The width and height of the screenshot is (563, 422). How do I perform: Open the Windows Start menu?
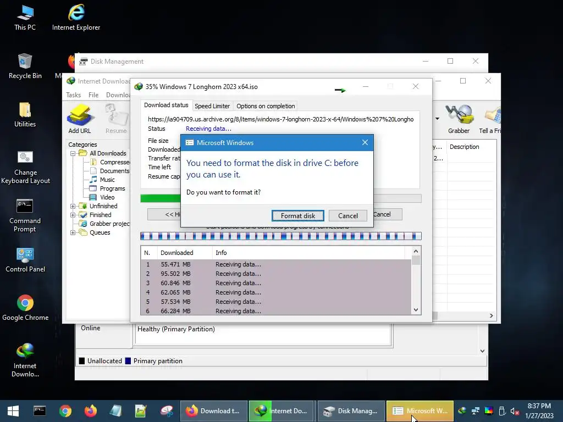[13, 411]
